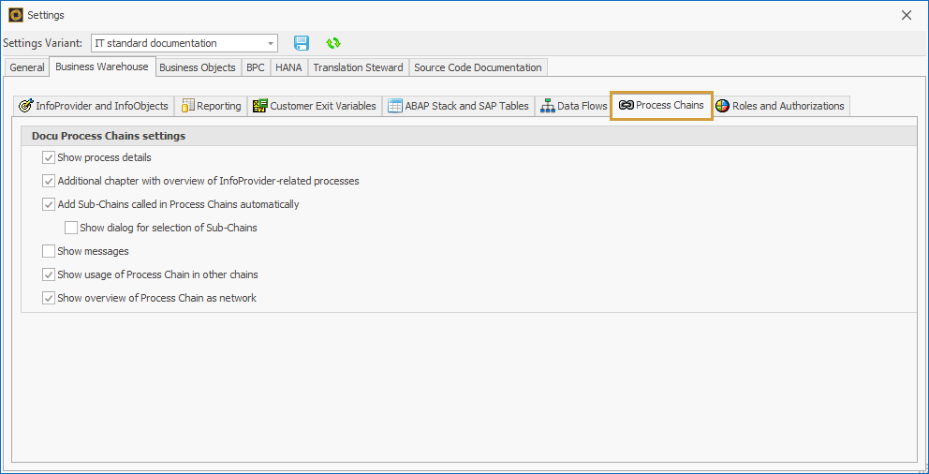929x474 pixels.
Task: Enable Show messages checkbox
Action: tap(49, 251)
